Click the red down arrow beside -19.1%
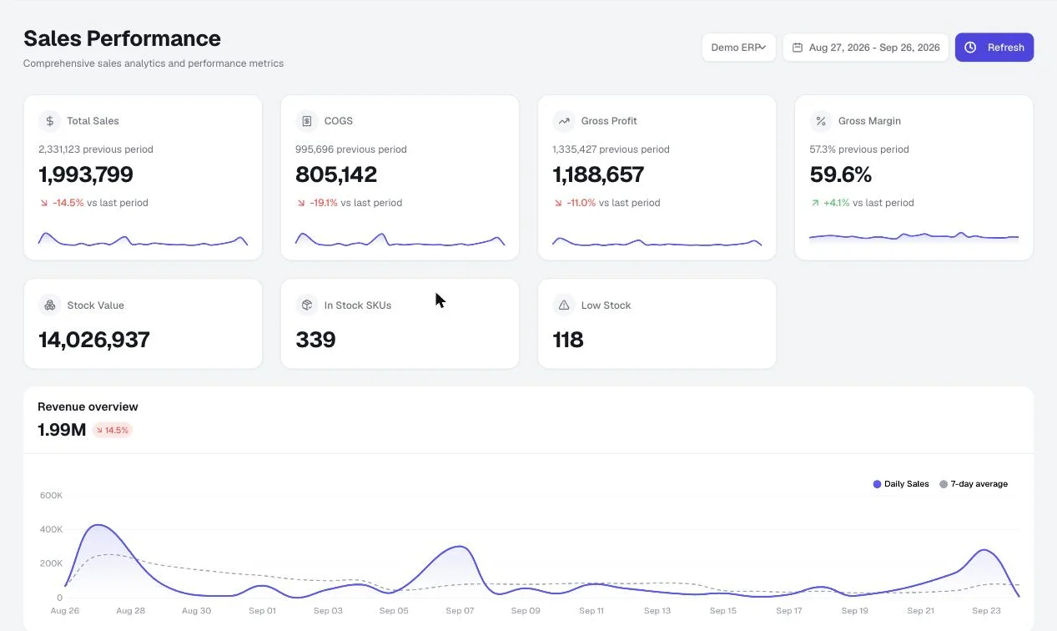Viewport: 1057px width, 631px height. tap(300, 203)
